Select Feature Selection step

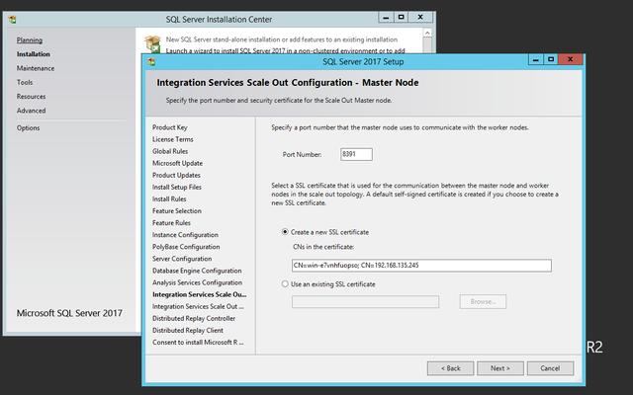177,210
